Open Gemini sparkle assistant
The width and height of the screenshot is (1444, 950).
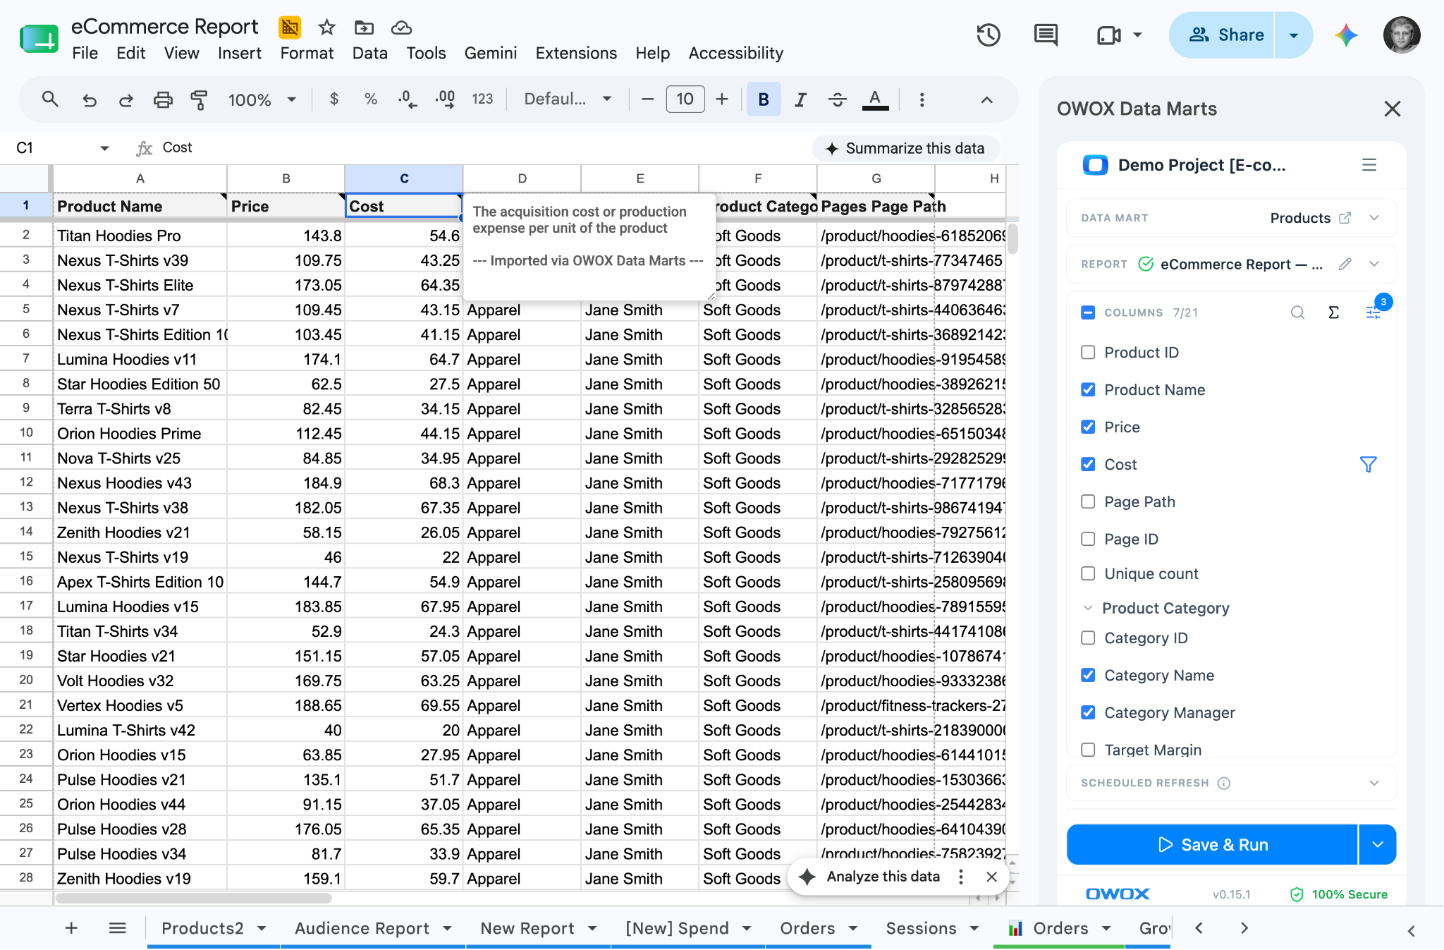1346,35
